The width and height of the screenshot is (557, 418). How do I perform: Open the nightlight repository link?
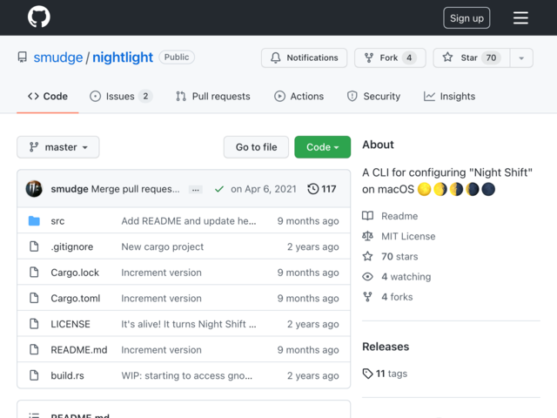[123, 57]
